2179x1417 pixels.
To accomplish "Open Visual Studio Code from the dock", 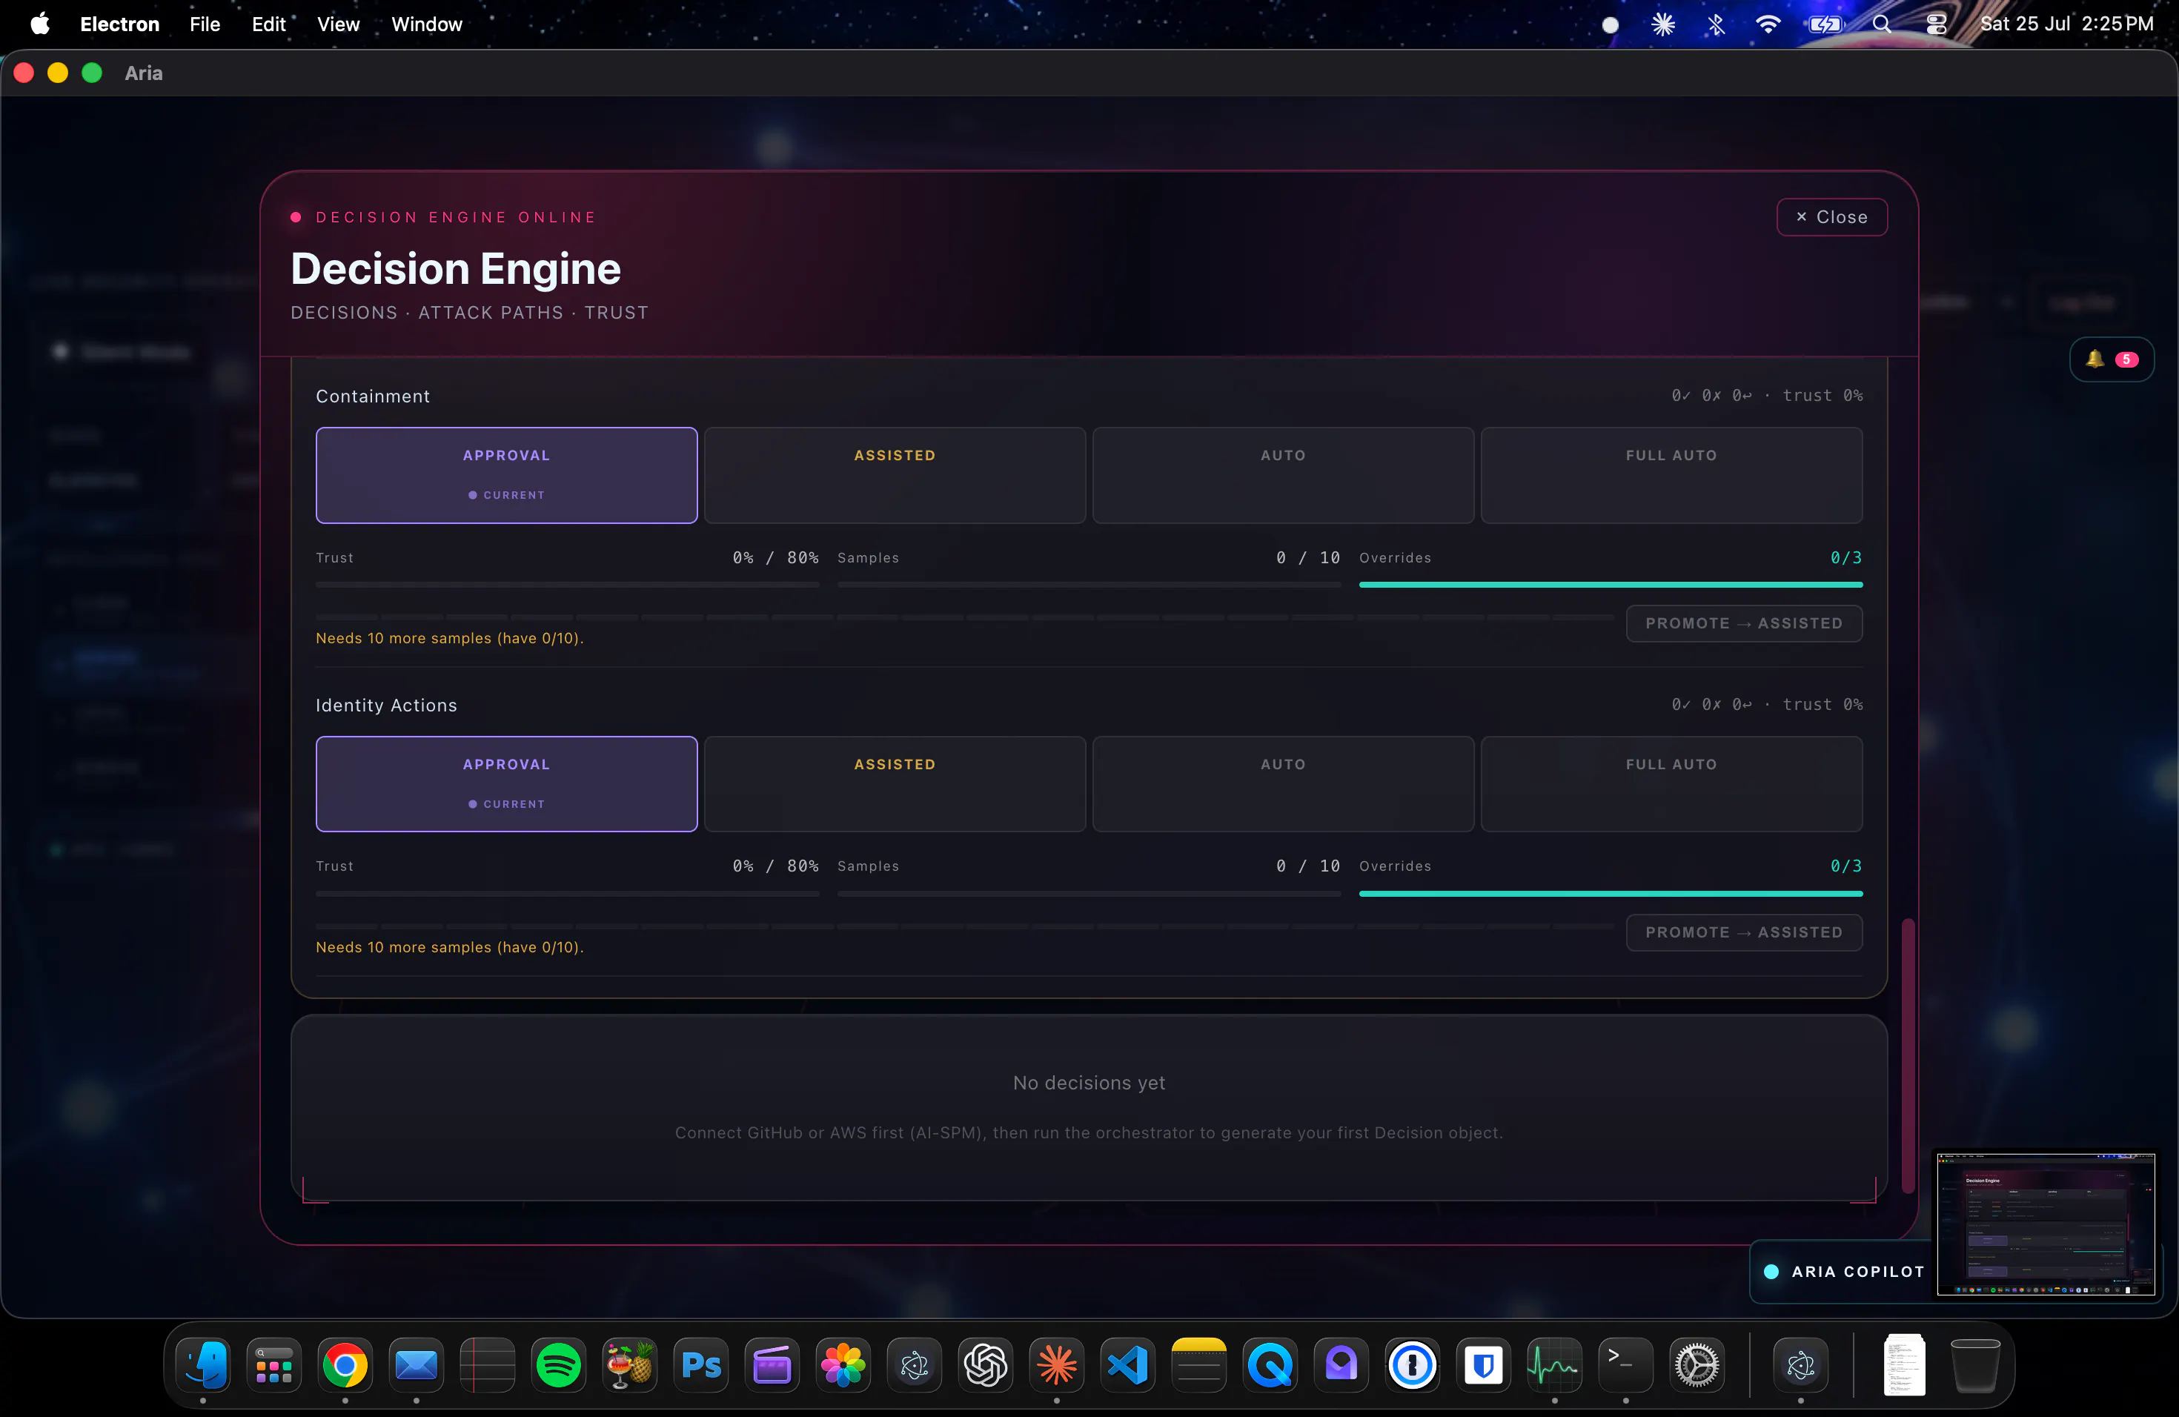I will [x=1128, y=1365].
